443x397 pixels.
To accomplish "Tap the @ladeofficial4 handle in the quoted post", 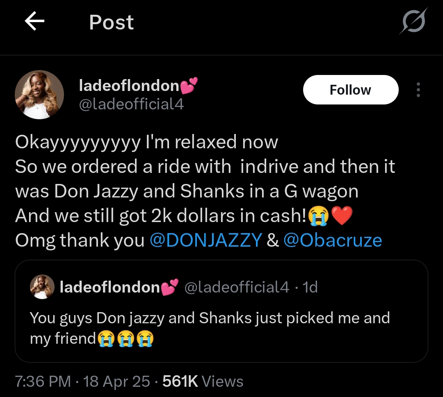I will click(237, 287).
